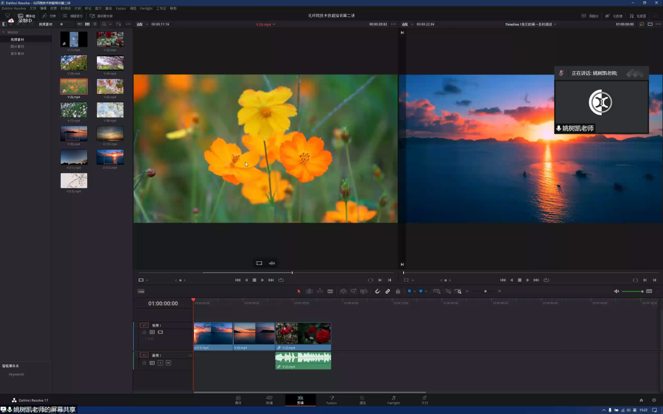Open timeline view options icon
663x414 pixels.
[x=141, y=291]
